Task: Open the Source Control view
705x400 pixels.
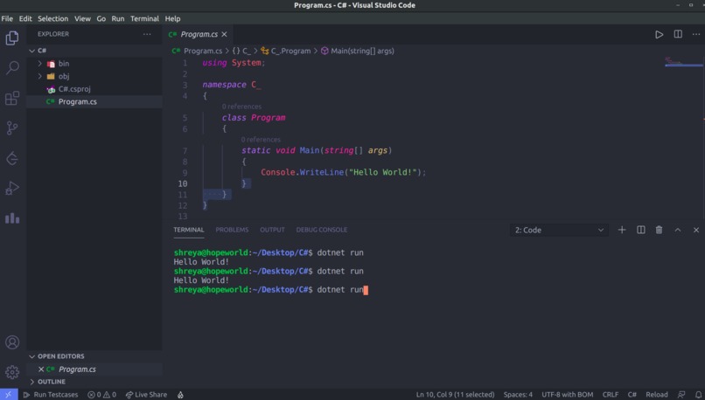Action: [x=12, y=128]
